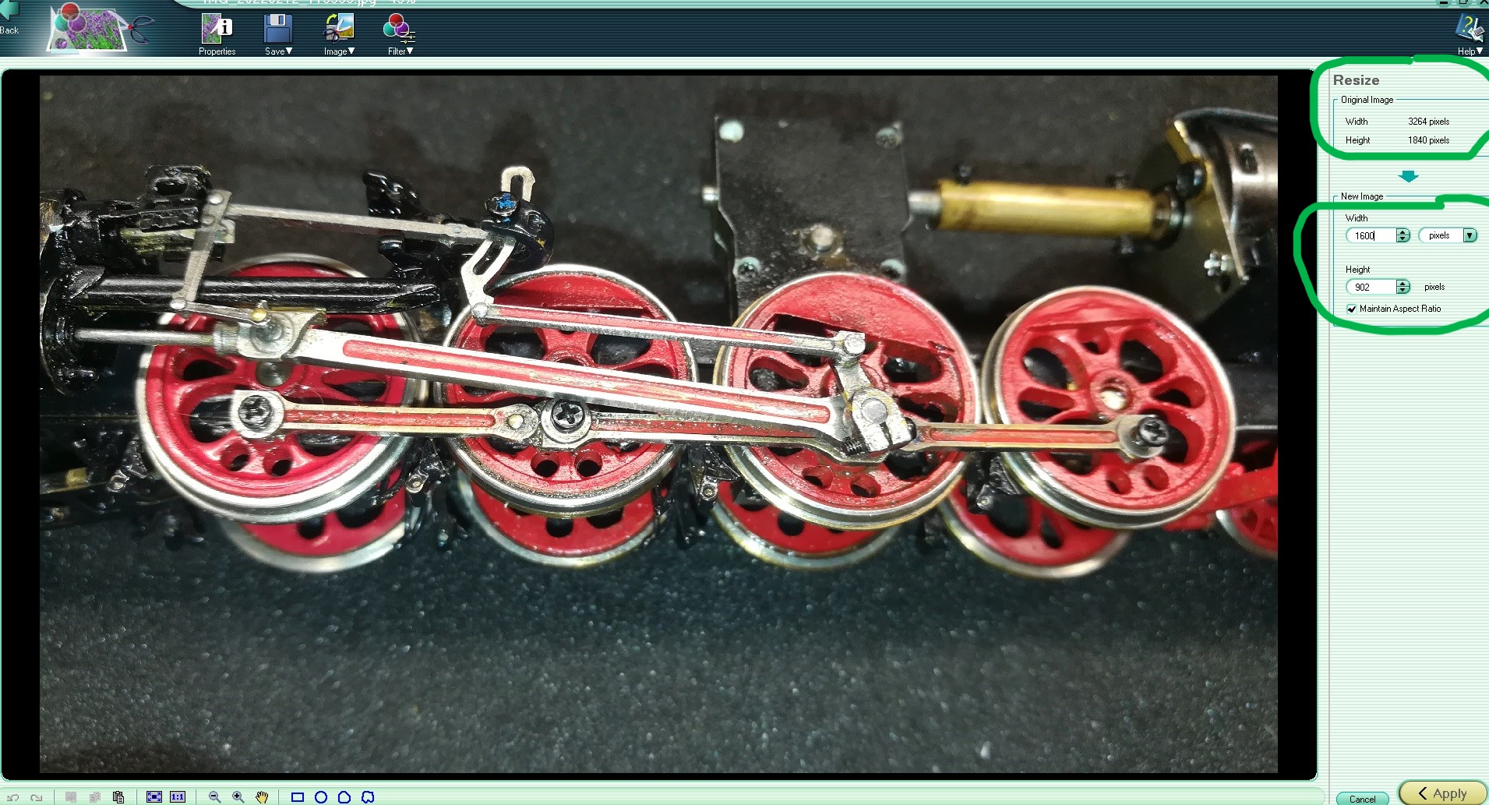The height and width of the screenshot is (805, 1489).
Task: Choose the freehand selection tool
Action: point(368,796)
